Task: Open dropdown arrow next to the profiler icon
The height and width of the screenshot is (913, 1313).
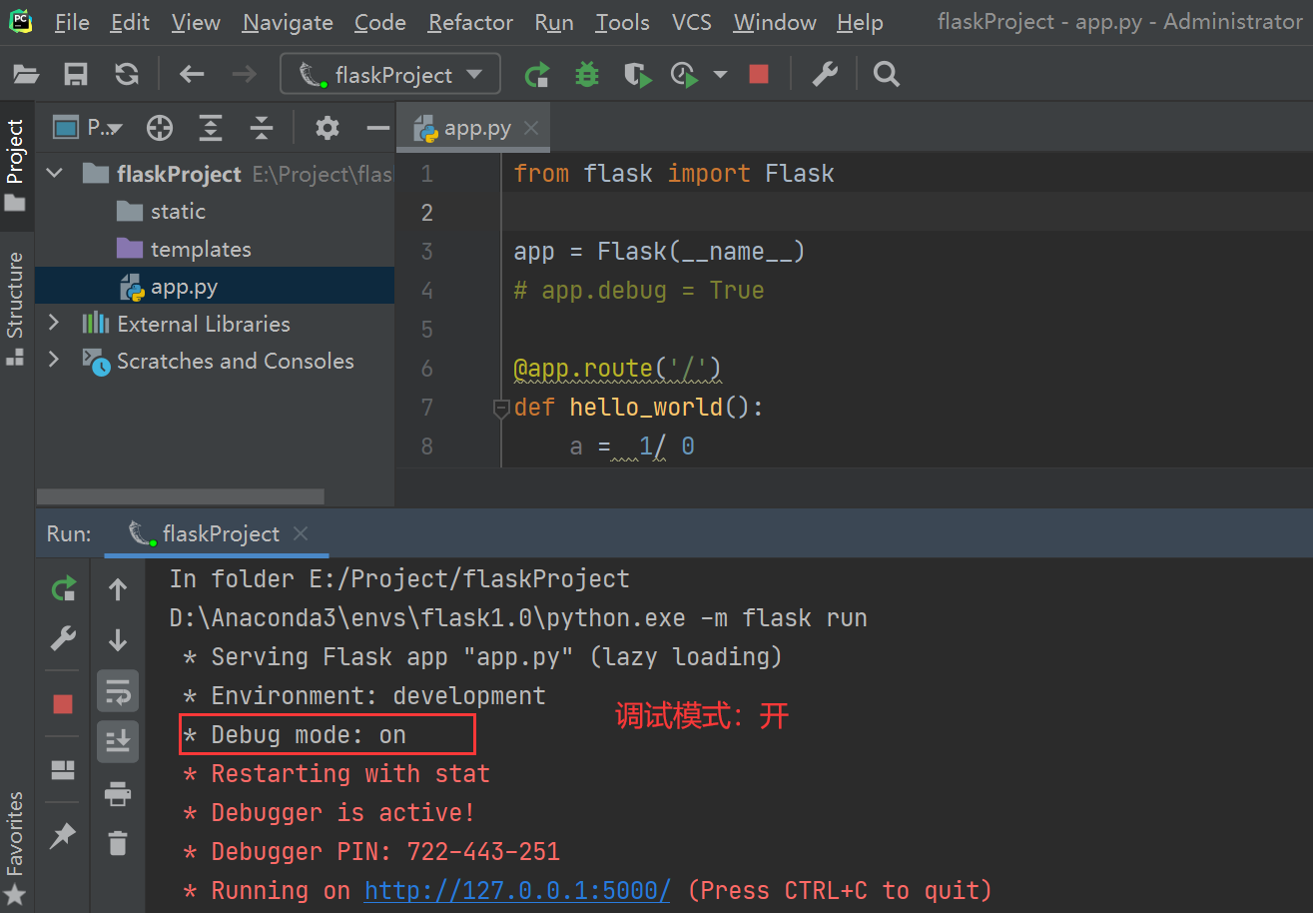Action: coord(719,75)
